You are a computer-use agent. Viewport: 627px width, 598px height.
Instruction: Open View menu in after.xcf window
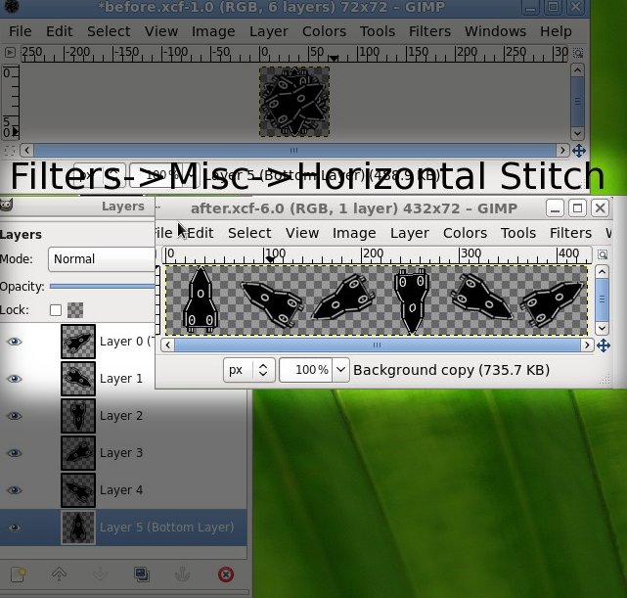(x=302, y=233)
